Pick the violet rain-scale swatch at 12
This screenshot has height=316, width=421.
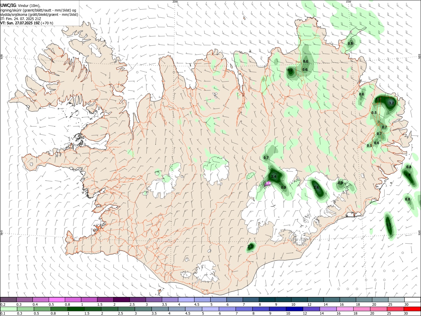[x=311, y=309]
